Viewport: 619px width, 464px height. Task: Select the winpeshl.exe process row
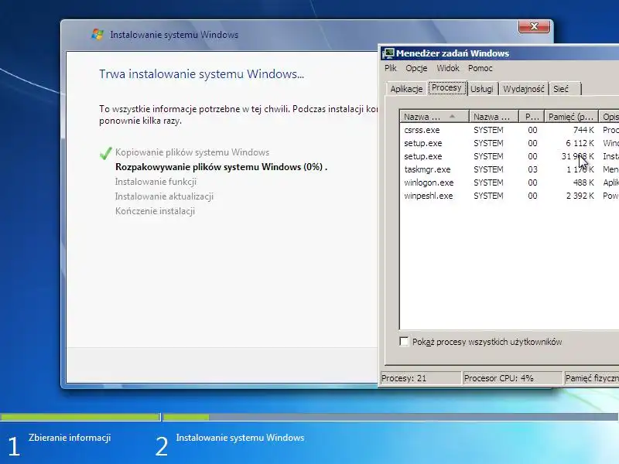[509, 196]
